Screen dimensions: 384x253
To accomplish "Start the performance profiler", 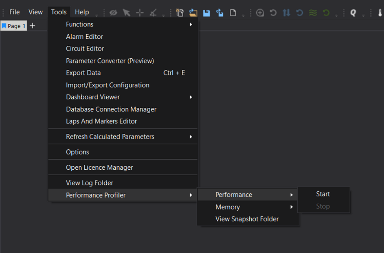I will (323, 194).
